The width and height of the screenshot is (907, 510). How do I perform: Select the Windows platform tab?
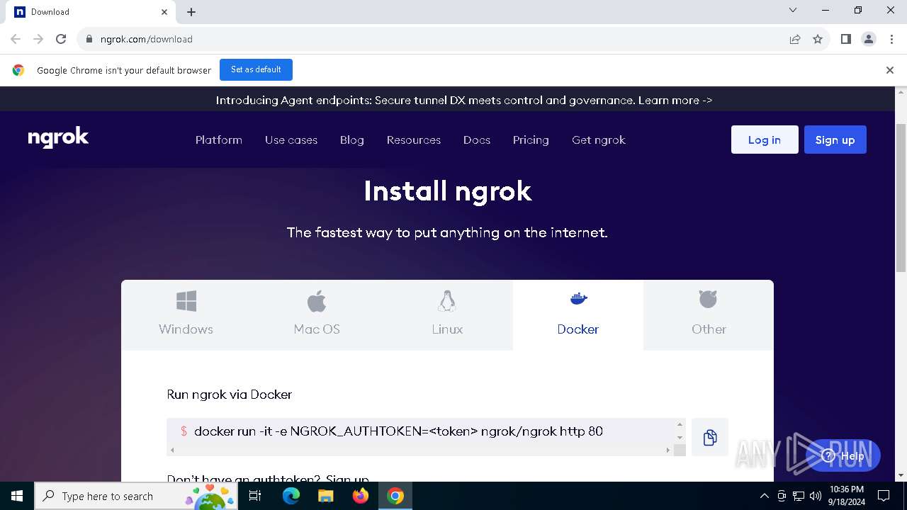pos(186,314)
